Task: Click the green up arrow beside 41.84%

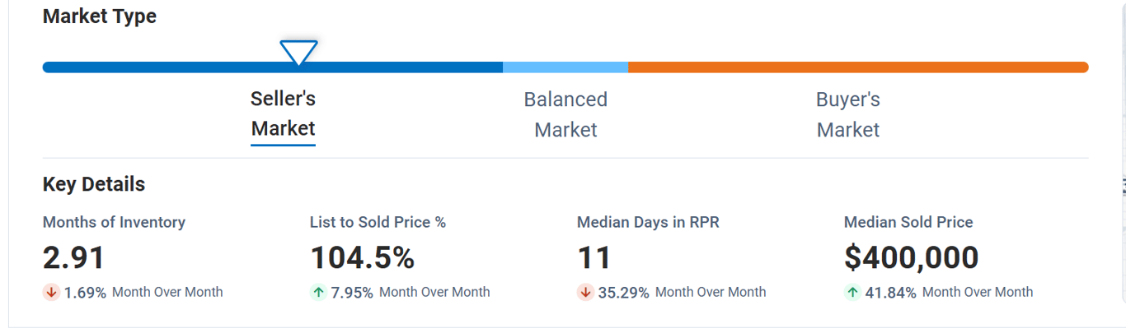Action: (x=852, y=292)
